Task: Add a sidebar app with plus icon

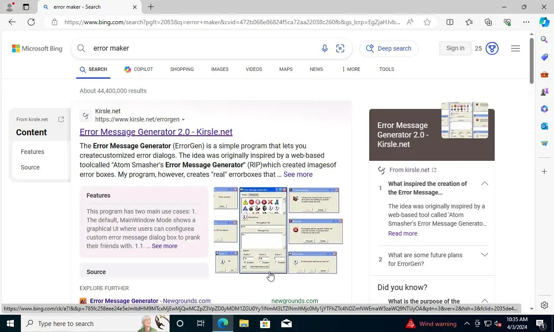Action: coord(544,172)
